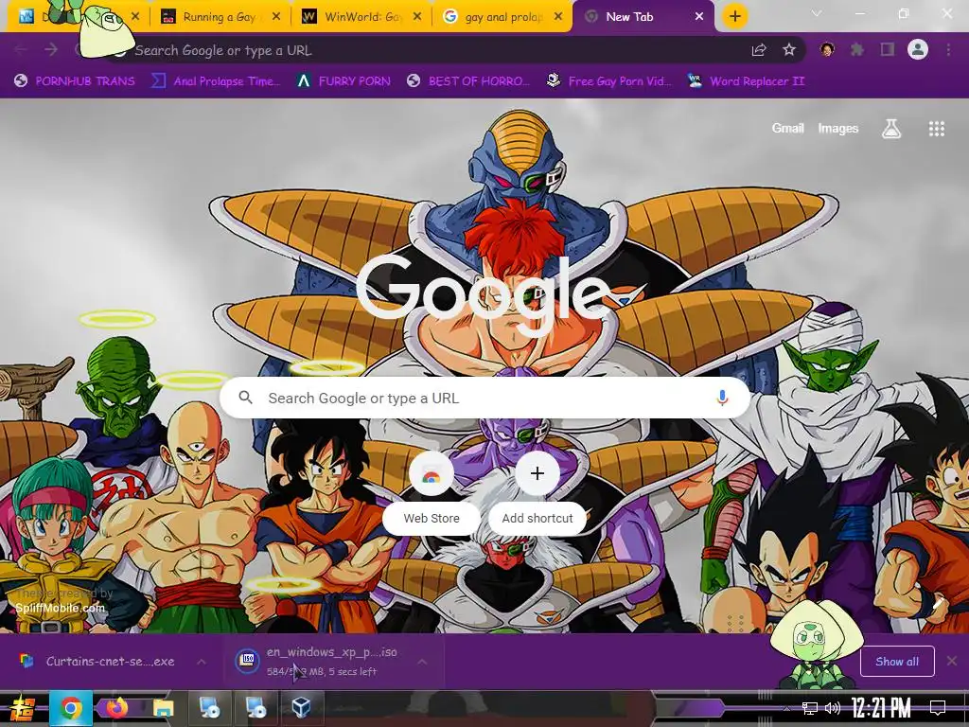Open File Explorer from the taskbar
This screenshot has height=727, width=969.
point(163,708)
